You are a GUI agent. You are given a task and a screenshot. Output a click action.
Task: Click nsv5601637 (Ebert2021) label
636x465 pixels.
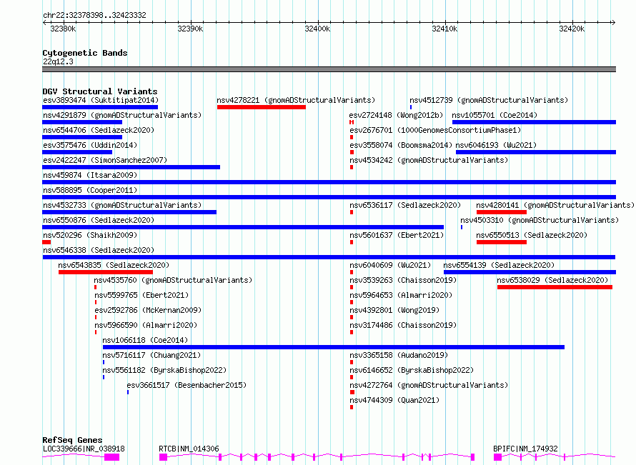tap(397, 235)
